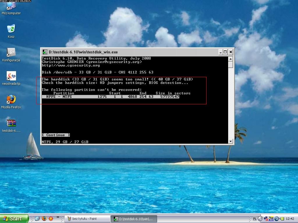Select HPFS - NTFS partition row
Screen dimensions: 298x223
[111, 97]
